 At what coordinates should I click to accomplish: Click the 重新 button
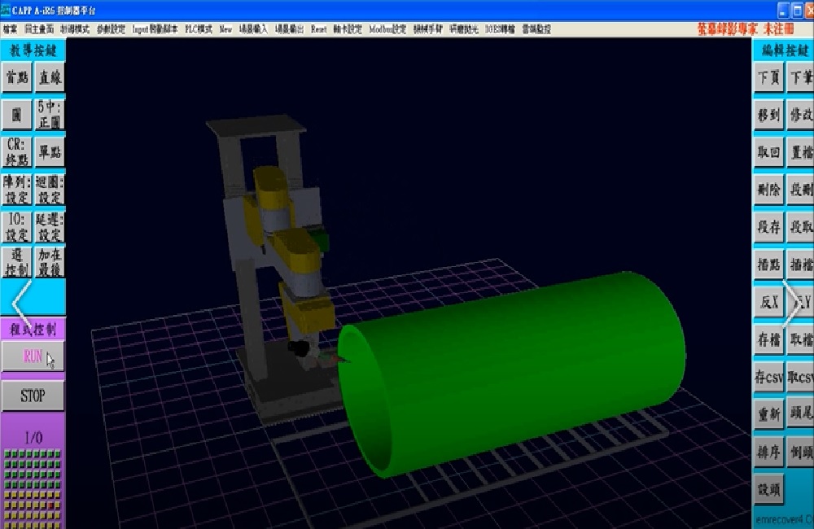(x=768, y=414)
